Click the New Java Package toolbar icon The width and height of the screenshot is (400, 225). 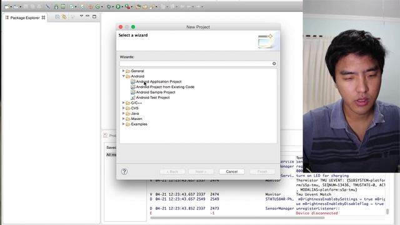pyautogui.click(x=90, y=7)
